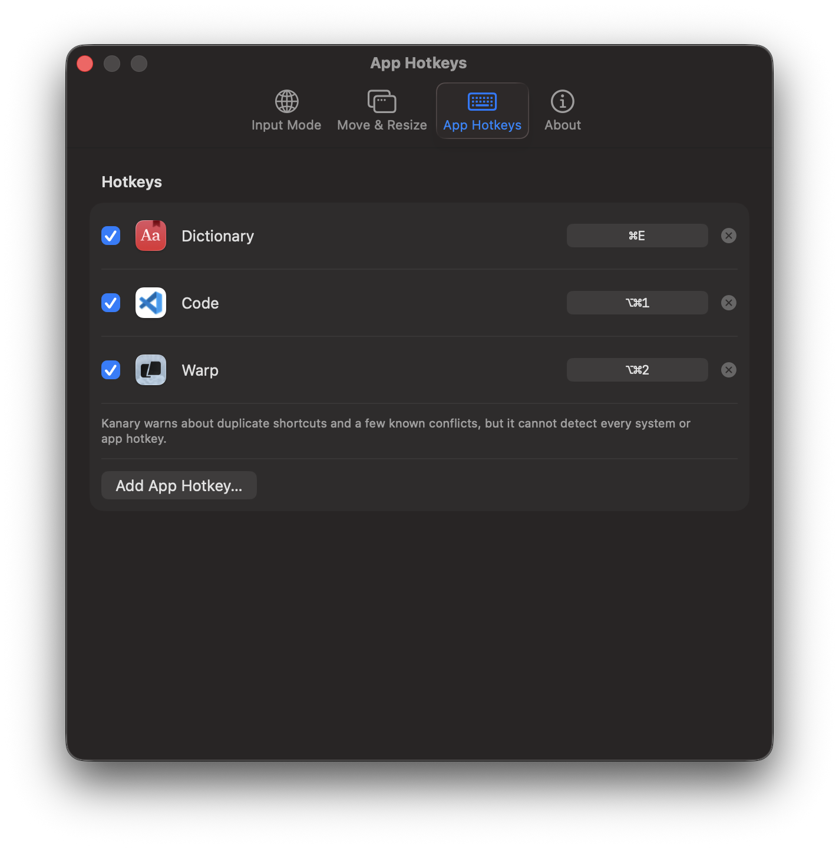The image size is (839, 848).
Task: Switch to the Move & Resize tab
Action: click(382, 111)
